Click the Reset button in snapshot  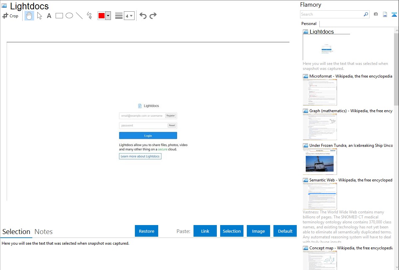pyautogui.click(x=172, y=126)
